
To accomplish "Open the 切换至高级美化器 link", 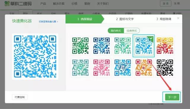I will click(x=48, y=22).
